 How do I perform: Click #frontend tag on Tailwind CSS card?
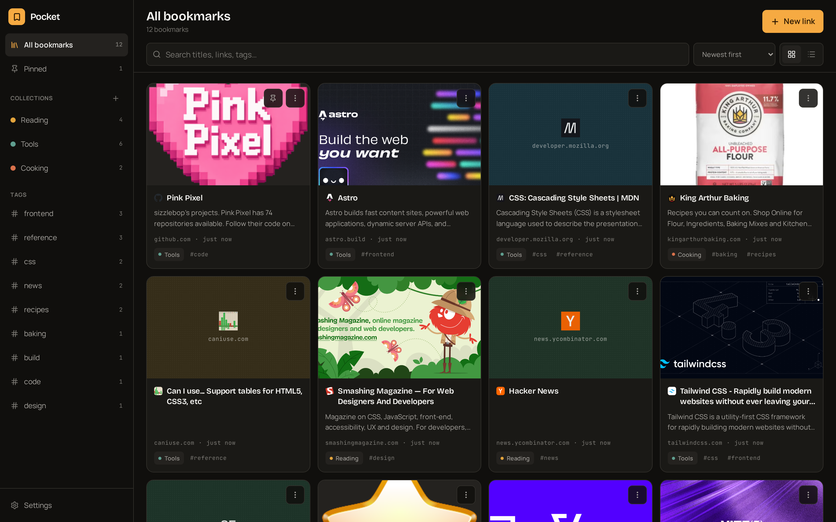click(744, 458)
